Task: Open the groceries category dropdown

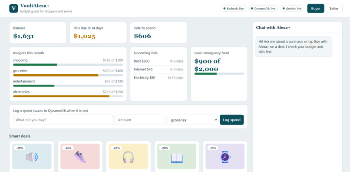Action: pos(193,120)
